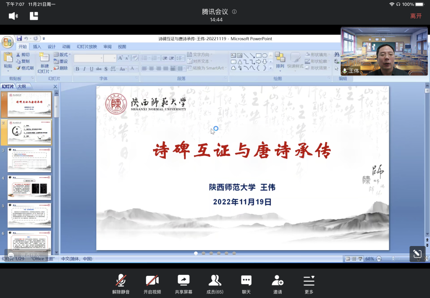Viewport: 430px width, 298px height.
Task: Tap the annotation pen icon
Action: 417,254
